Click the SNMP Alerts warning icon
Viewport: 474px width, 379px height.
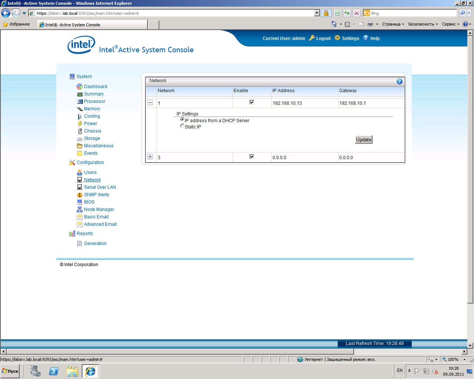coord(80,195)
